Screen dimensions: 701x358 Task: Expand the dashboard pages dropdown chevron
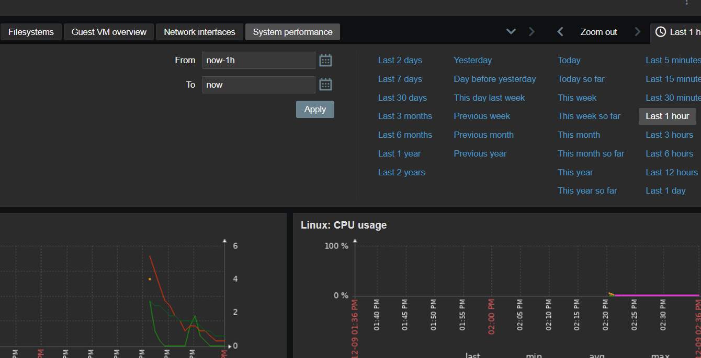coord(511,32)
